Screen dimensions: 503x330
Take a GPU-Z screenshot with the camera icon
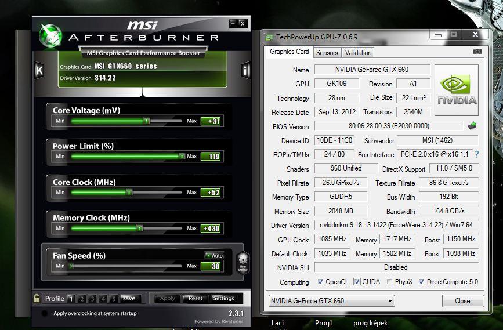pyautogui.click(x=477, y=51)
